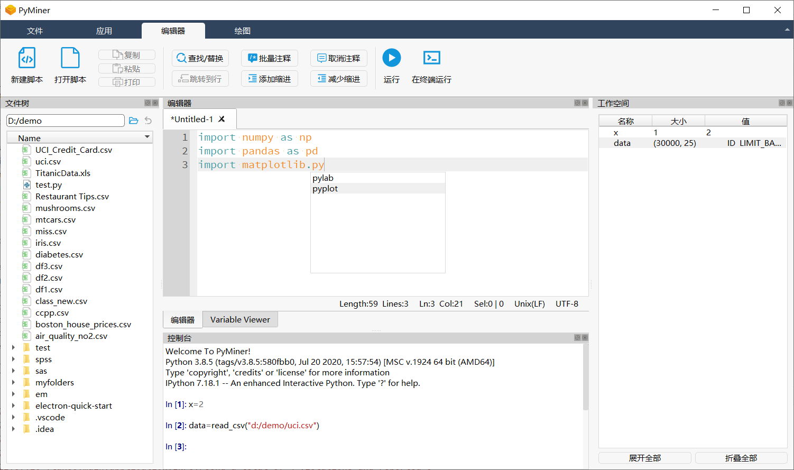Open folder browse icon beside path field
This screenshot has width=794, height=470.
click(x=134, y=121)
